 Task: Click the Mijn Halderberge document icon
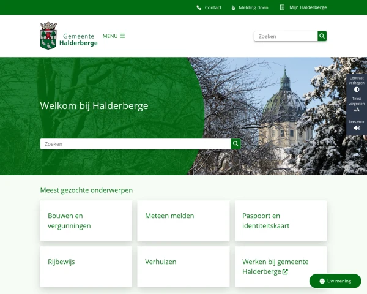coord(282,7)
